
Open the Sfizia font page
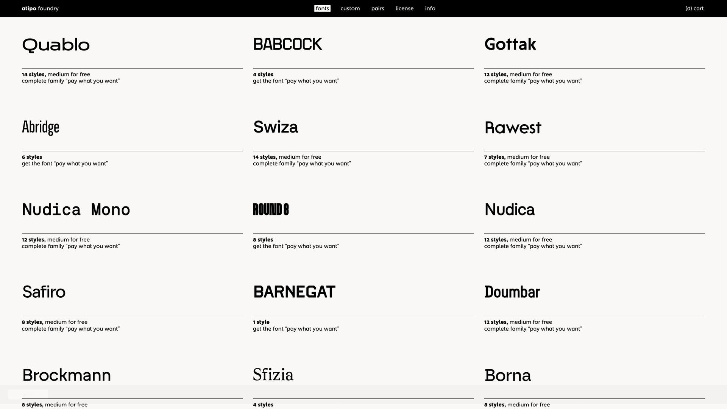click(x=273, y=375)
